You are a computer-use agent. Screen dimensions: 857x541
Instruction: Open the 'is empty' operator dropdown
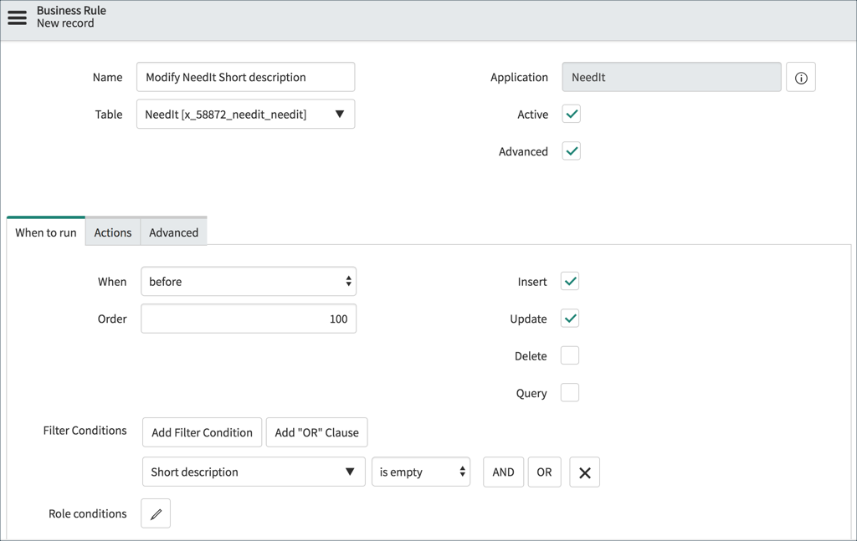point(421,472)
